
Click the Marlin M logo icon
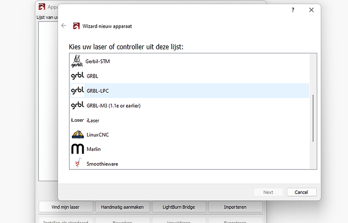tap(78, 149)
